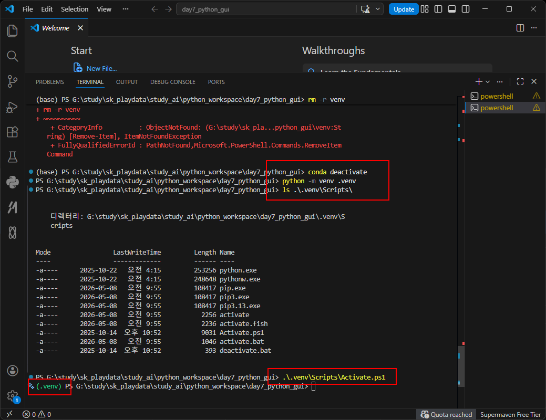Toggle the primary side bar
546x420 pixels.
pyautogui.click(x=438, y=9)
